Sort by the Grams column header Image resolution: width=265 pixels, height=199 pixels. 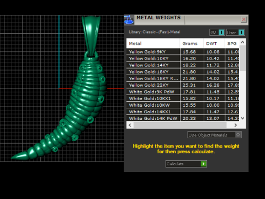tap(192, 44)
